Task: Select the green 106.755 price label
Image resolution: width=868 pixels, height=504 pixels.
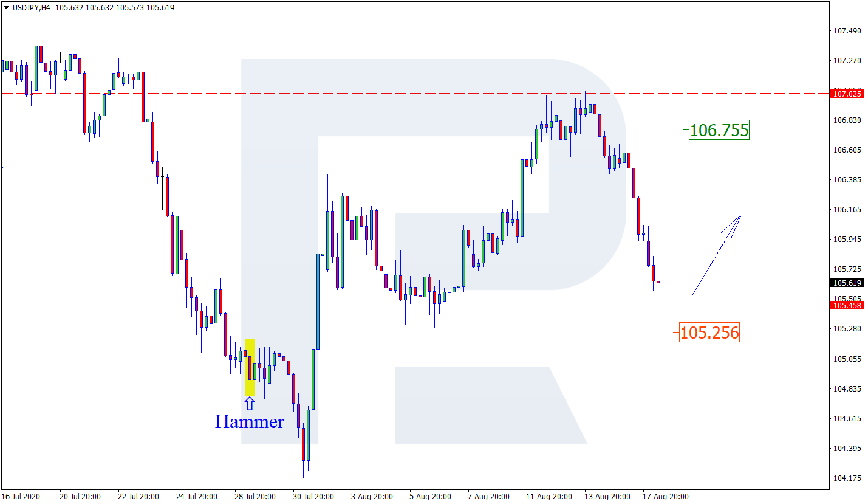Action: [719, 130]
